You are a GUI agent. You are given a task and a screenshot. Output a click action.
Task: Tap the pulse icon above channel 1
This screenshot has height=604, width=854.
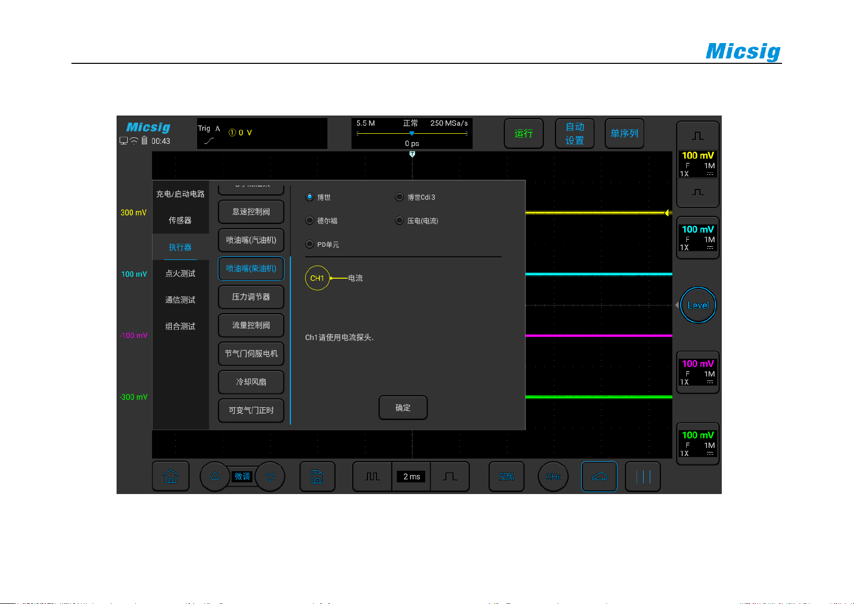[x=698, y=135]
